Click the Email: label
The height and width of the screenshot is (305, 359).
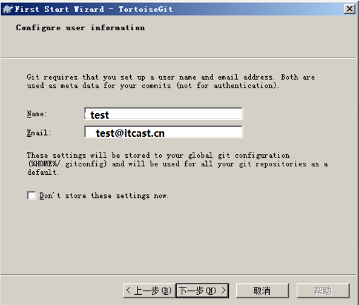(x=39, y=133)
